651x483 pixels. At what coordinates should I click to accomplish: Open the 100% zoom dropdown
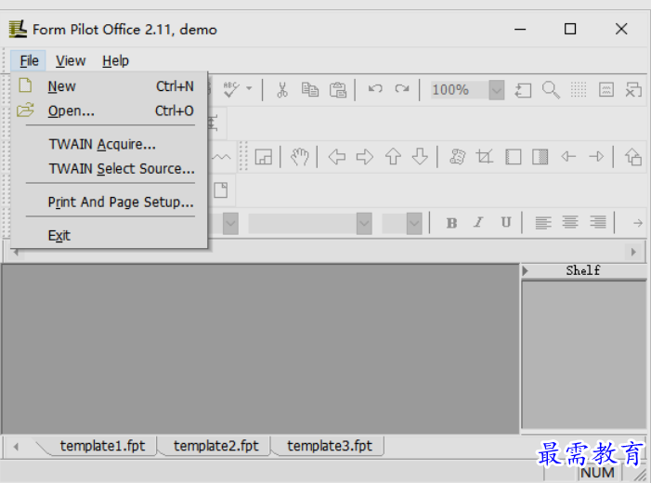coord(497,90)
